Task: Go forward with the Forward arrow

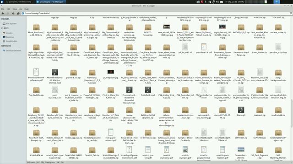Action: tap(8, 13)
